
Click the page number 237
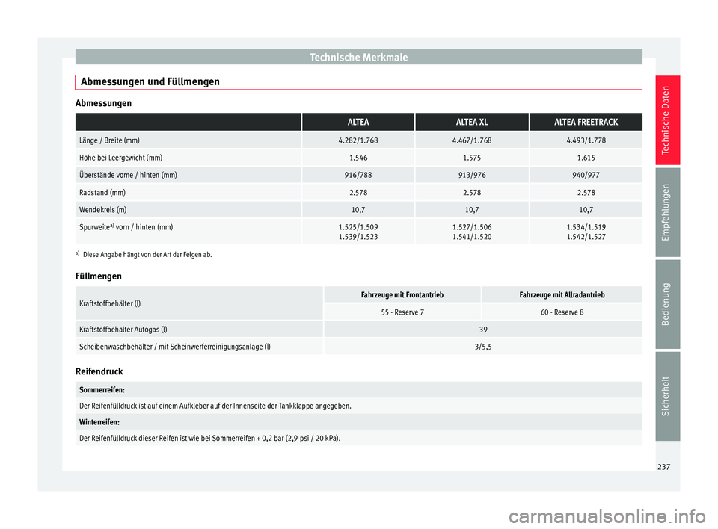[x=663, y=467]
